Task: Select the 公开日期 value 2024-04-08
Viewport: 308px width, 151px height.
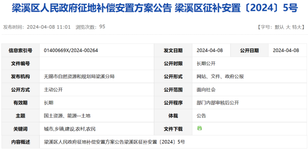Action: click(286, 51)
